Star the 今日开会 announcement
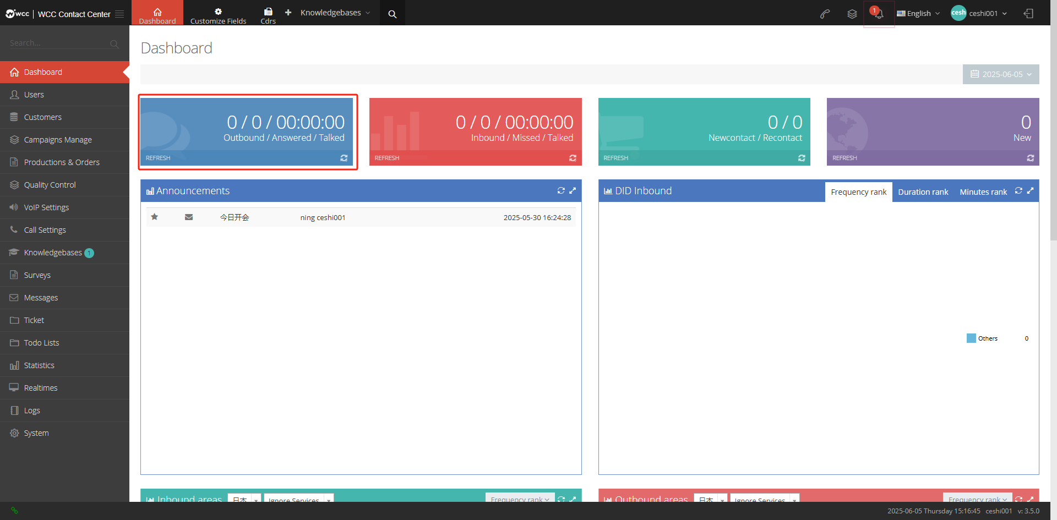This screenshot has height=520, width=1057. tap(155, 217)
